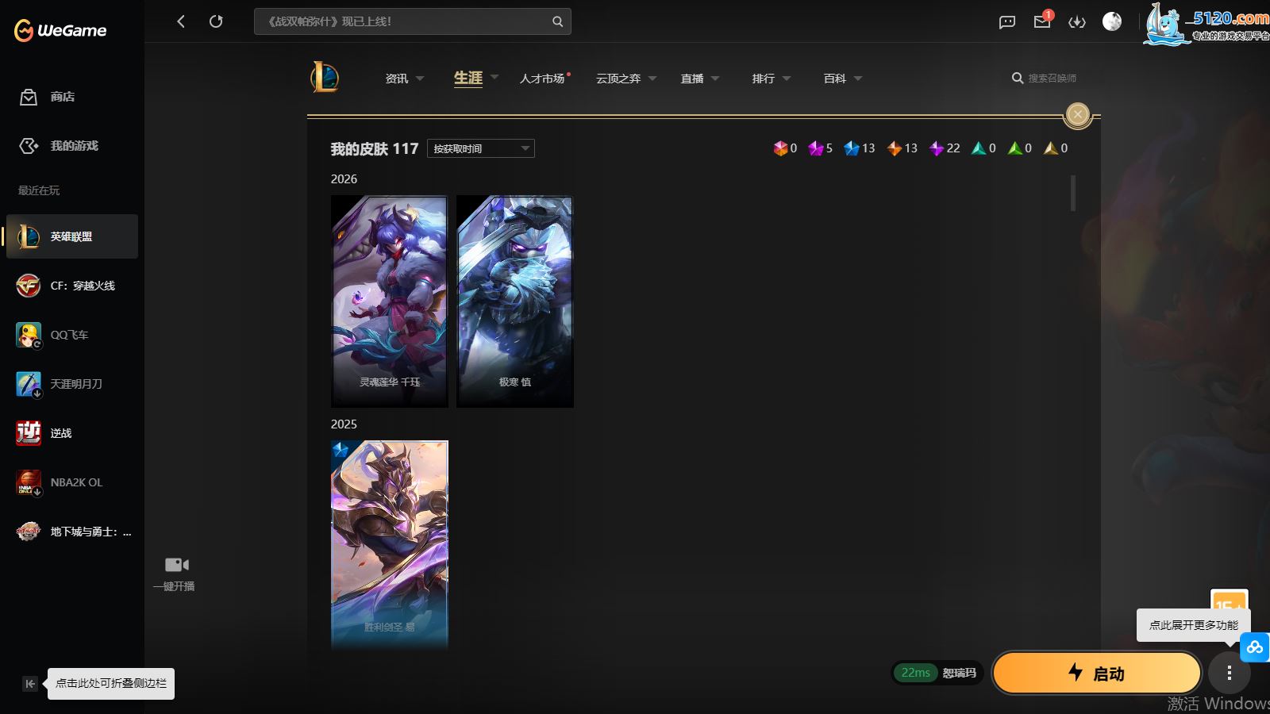Open the 排行 tab

tap(764, 79)
